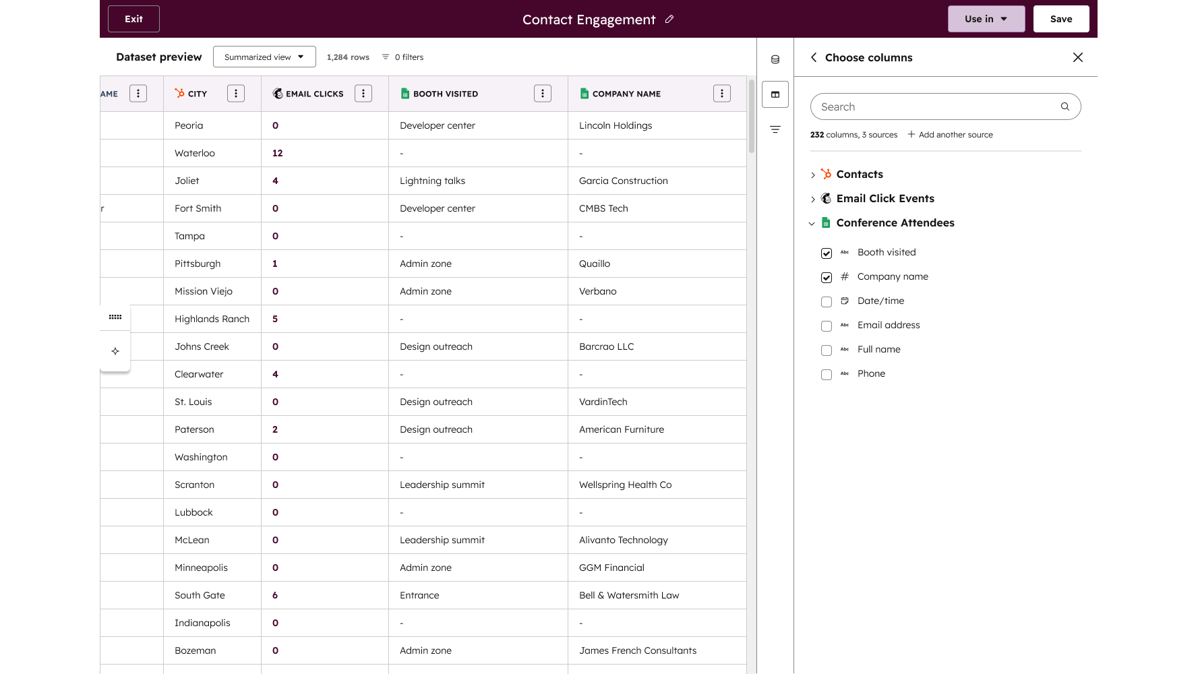1198x674 pixels.
Task: Check the Phone column checkbox
Action: 827,375
